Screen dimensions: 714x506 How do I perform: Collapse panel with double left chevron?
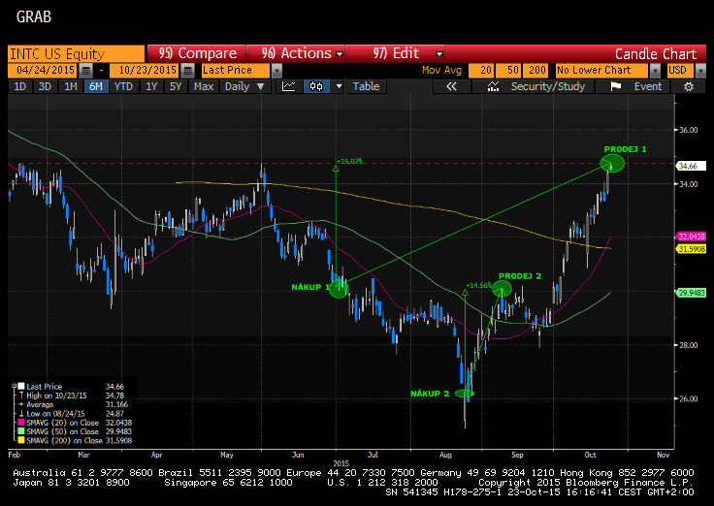click(451, 86)
